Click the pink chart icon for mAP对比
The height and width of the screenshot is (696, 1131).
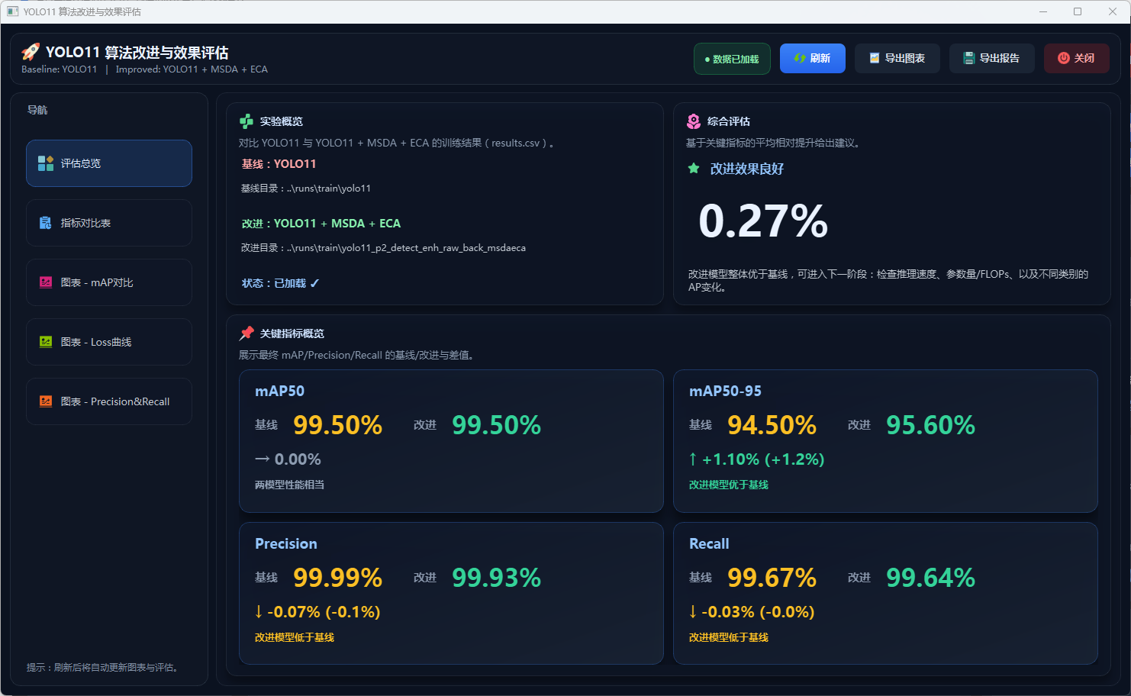pyautogui.click(x=46, y=282)
